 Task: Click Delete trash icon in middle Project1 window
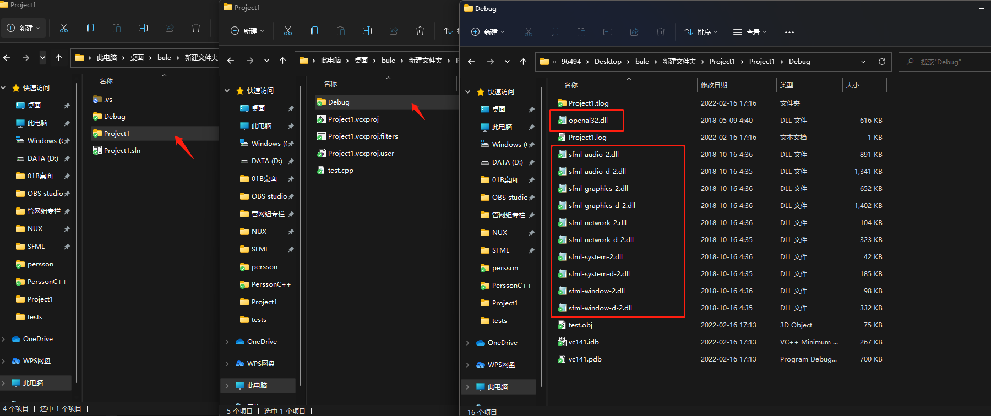pos(420,31)
